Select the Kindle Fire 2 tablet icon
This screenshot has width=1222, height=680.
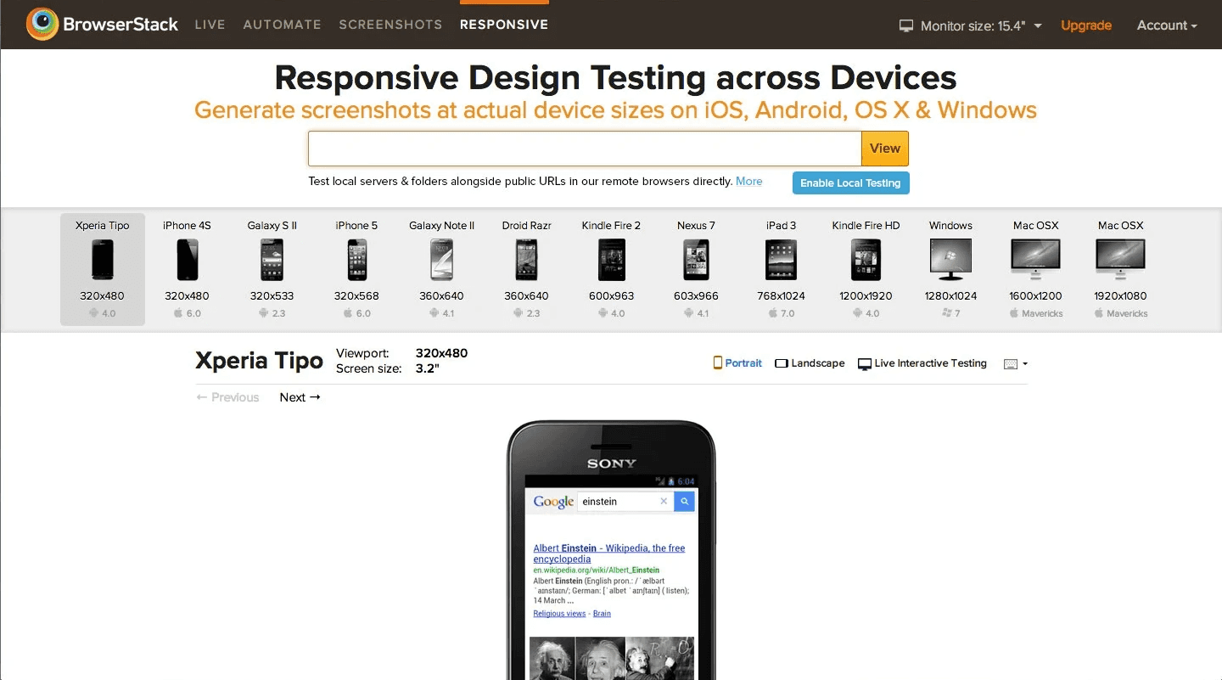pos(612,260)
